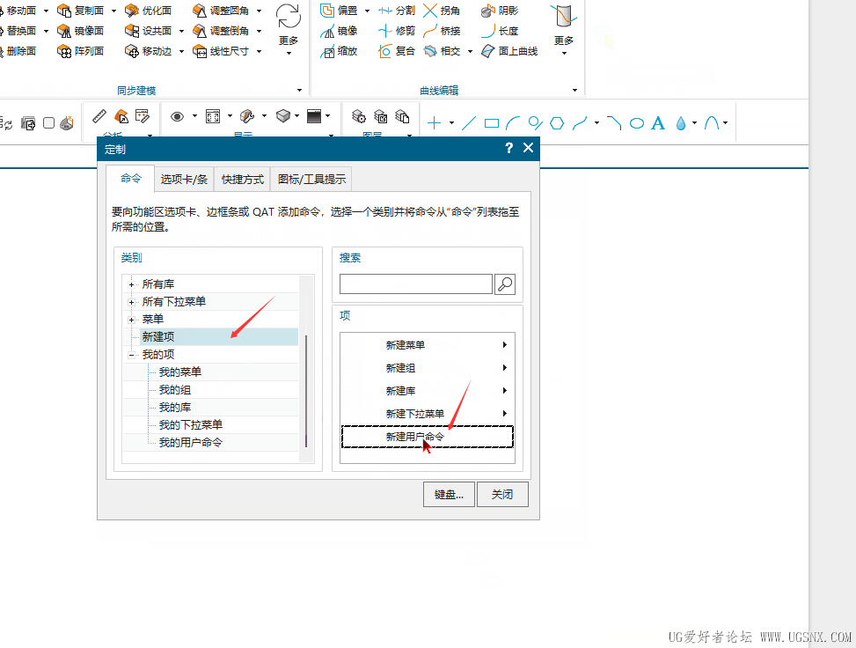Click the Resize Chamfer (调整倒角) icon
Screen dimensions: 856x648
(200, 31)
